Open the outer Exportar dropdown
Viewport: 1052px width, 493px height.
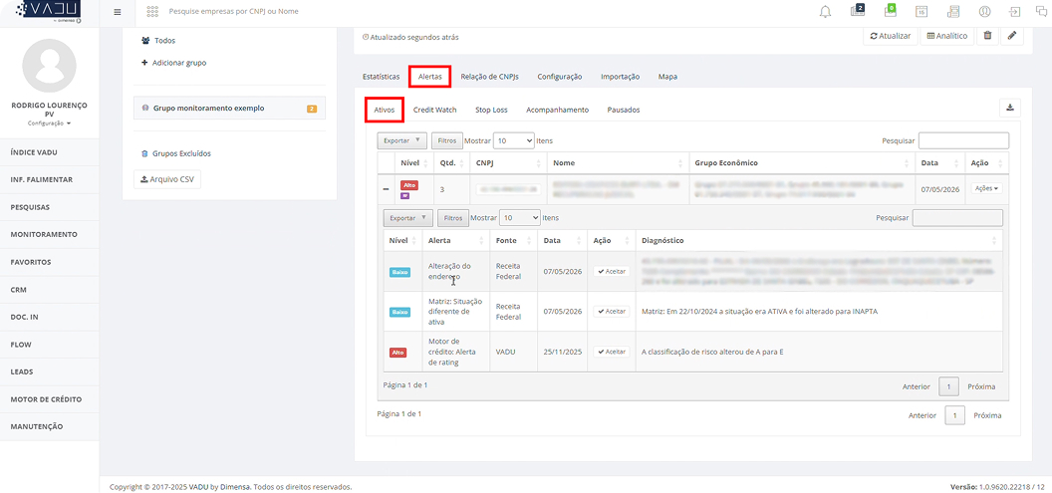[x=401, y=140]
